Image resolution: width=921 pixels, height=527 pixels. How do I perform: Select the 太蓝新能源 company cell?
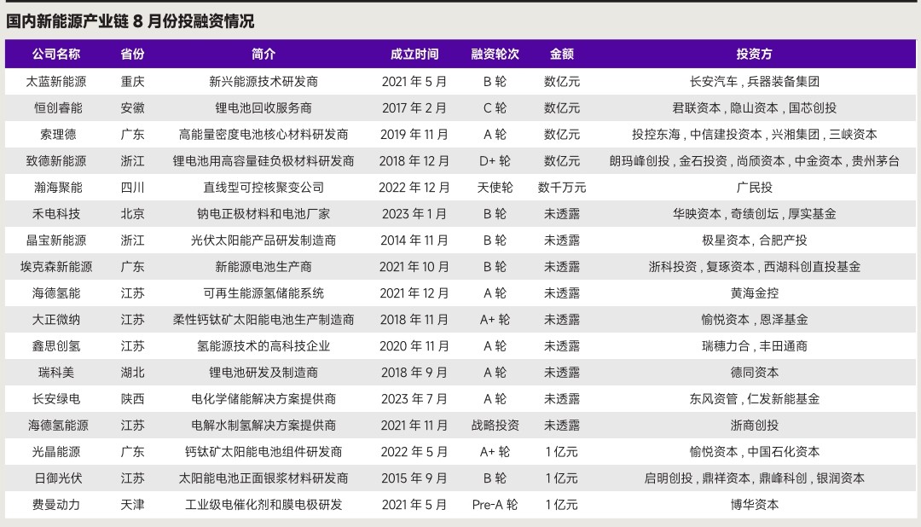[x=56, y=82]
